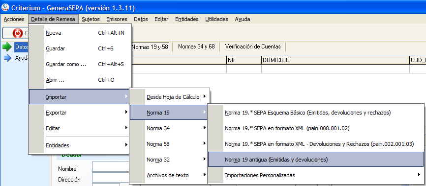
Task: Click the Dirección input field
Action: click(111, 178)
